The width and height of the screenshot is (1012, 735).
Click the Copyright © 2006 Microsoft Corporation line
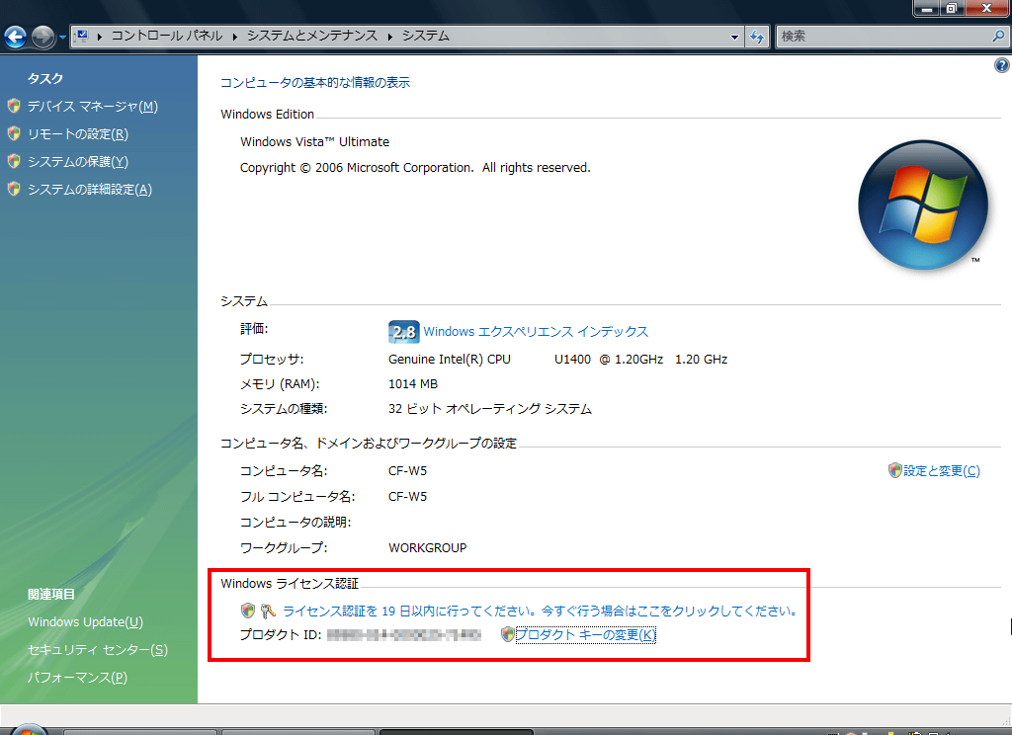pyautogui.click(x=415, y=168)
